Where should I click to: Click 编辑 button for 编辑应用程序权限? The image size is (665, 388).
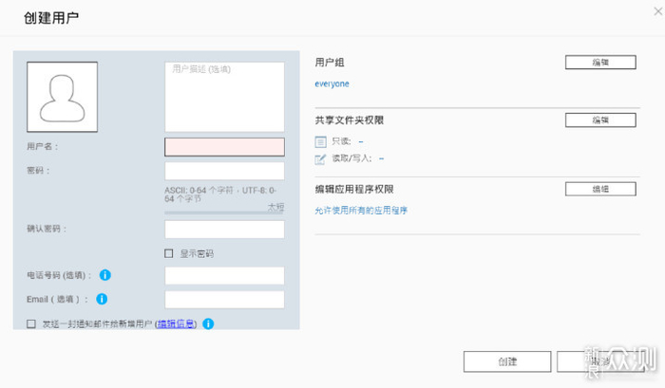tap(600, 189)
